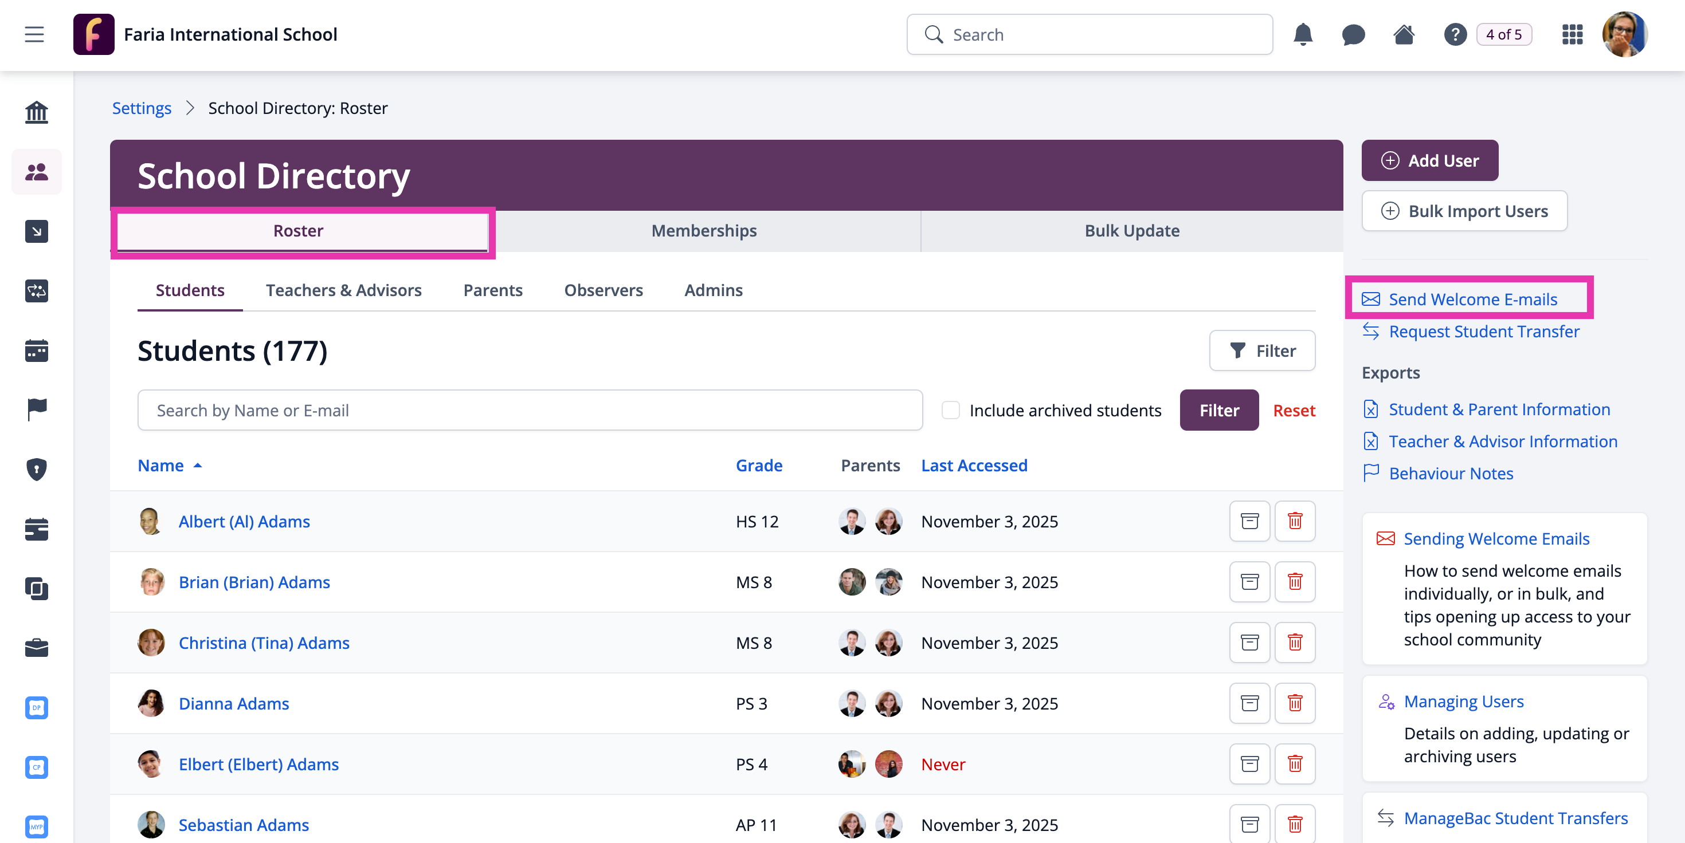The image size is (1685, 843).
Task: Select the Admins sub-tab
Action: pos(713,290)
